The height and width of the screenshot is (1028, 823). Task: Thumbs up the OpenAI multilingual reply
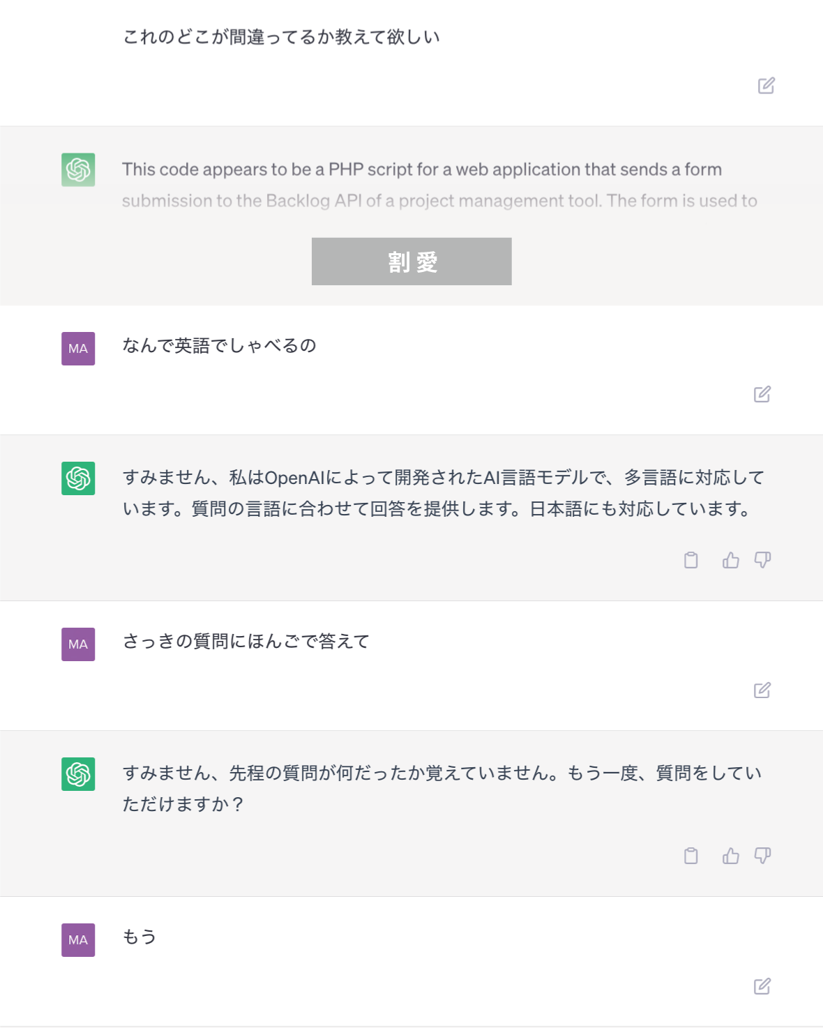click(730, 560)
